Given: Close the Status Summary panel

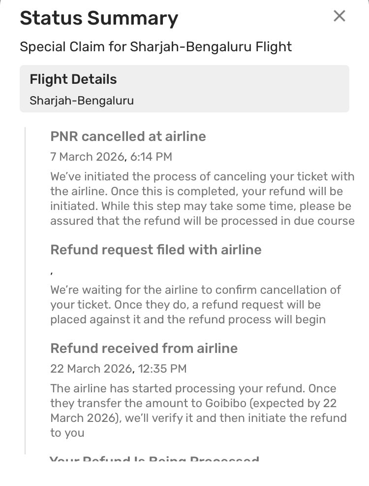Looking at the screenshot, I should [x=339, y=16].
